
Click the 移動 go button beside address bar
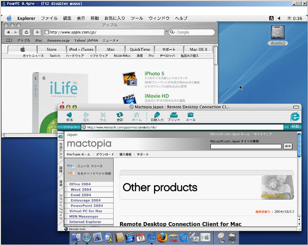pos(293,126)
